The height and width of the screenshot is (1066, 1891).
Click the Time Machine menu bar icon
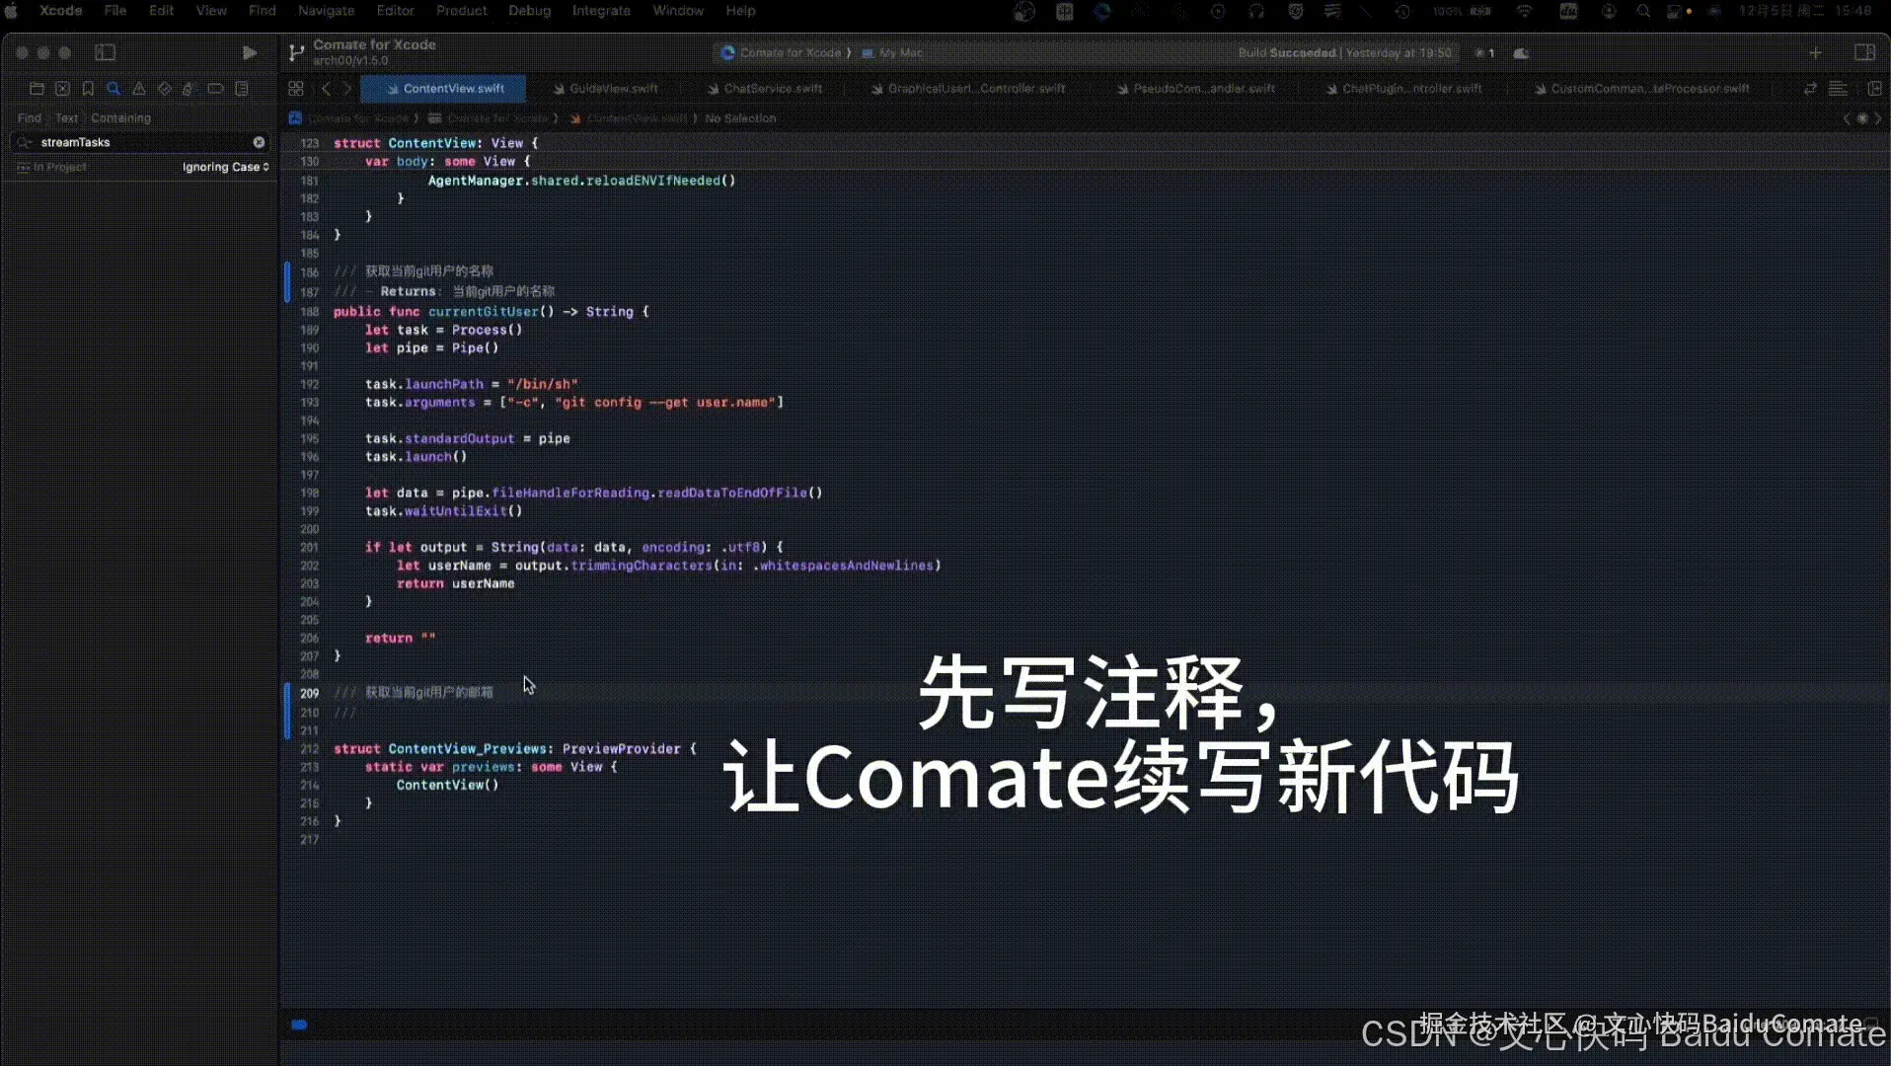(1402, 11)
